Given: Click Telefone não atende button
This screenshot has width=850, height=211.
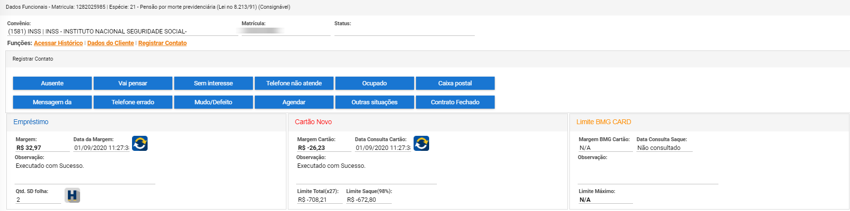Looking at the screenshot, I should point(294,83).
